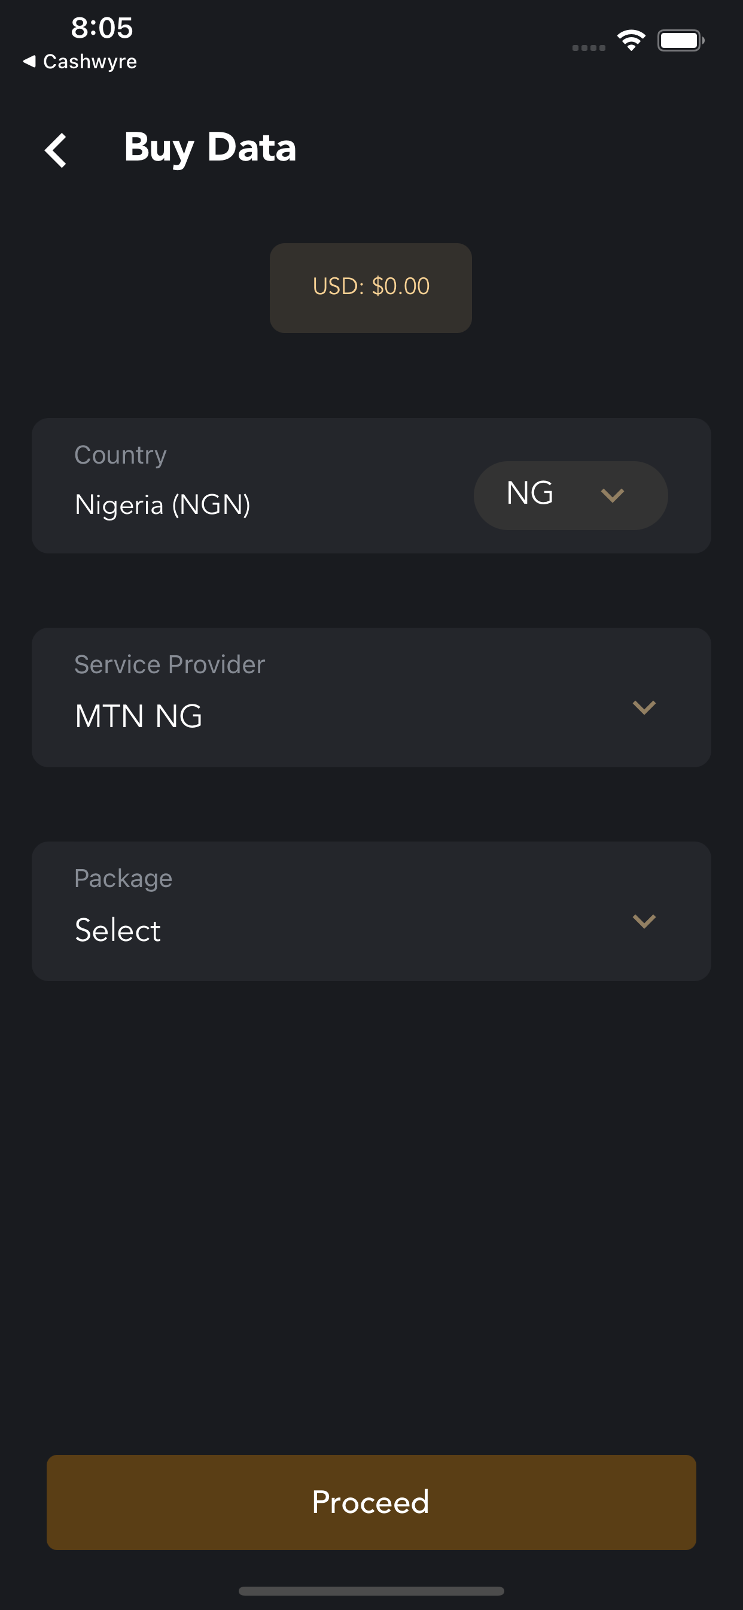The width and height of the screenshot is (743, 1610).
Task: Expand the Package selection chevron
Action: [x=644, y=921]
